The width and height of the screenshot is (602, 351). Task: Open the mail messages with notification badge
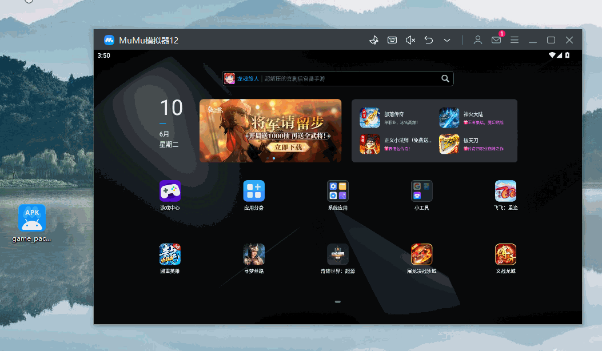pyautogui.click(x=497, y=39)
